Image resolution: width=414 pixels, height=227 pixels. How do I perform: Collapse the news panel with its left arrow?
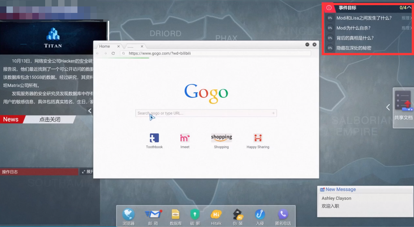click(x=90, y=111)
